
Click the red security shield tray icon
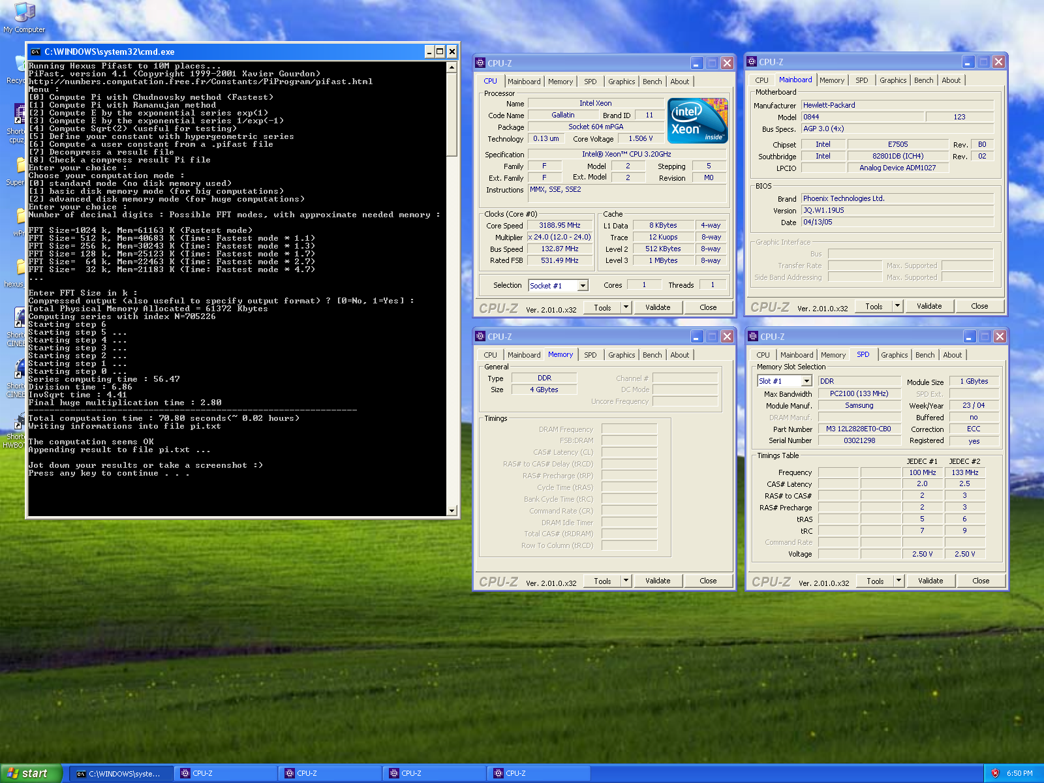pos(995,773)
